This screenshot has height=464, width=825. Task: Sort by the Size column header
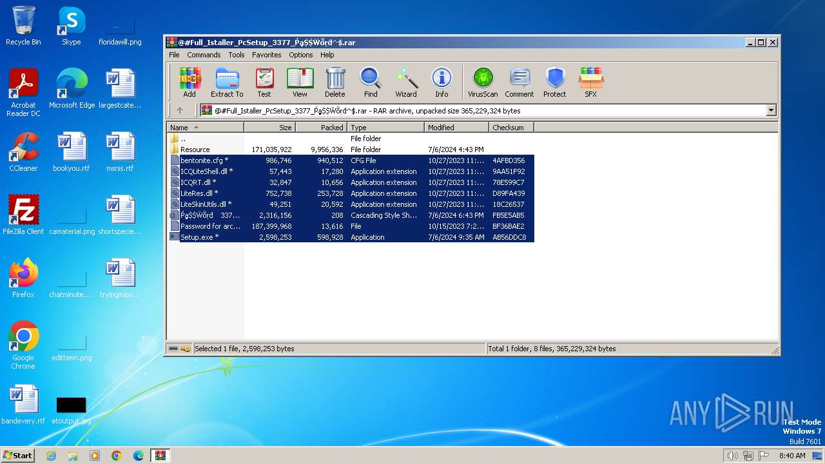[x=269, y=128]
